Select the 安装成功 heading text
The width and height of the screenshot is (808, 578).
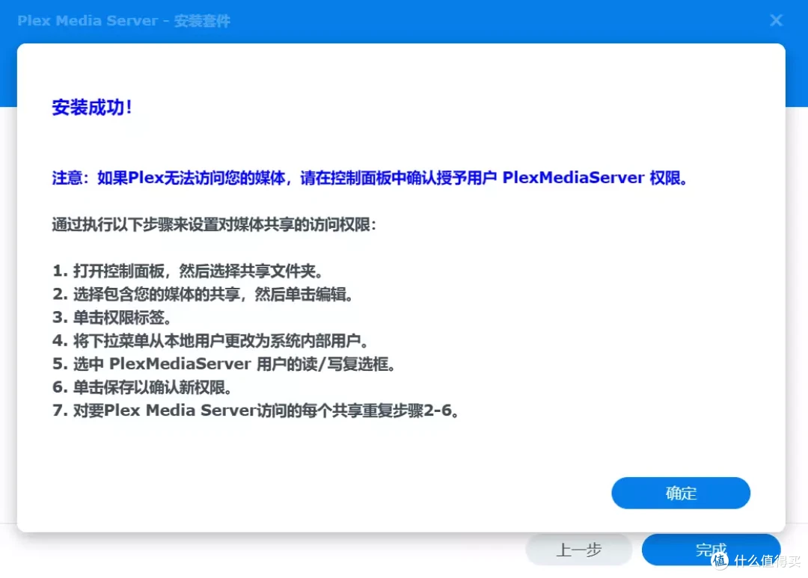93,107
